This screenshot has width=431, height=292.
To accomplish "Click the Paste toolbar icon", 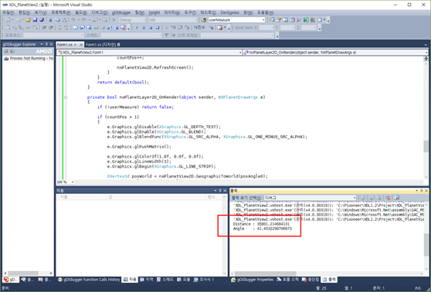I will 64,20.
